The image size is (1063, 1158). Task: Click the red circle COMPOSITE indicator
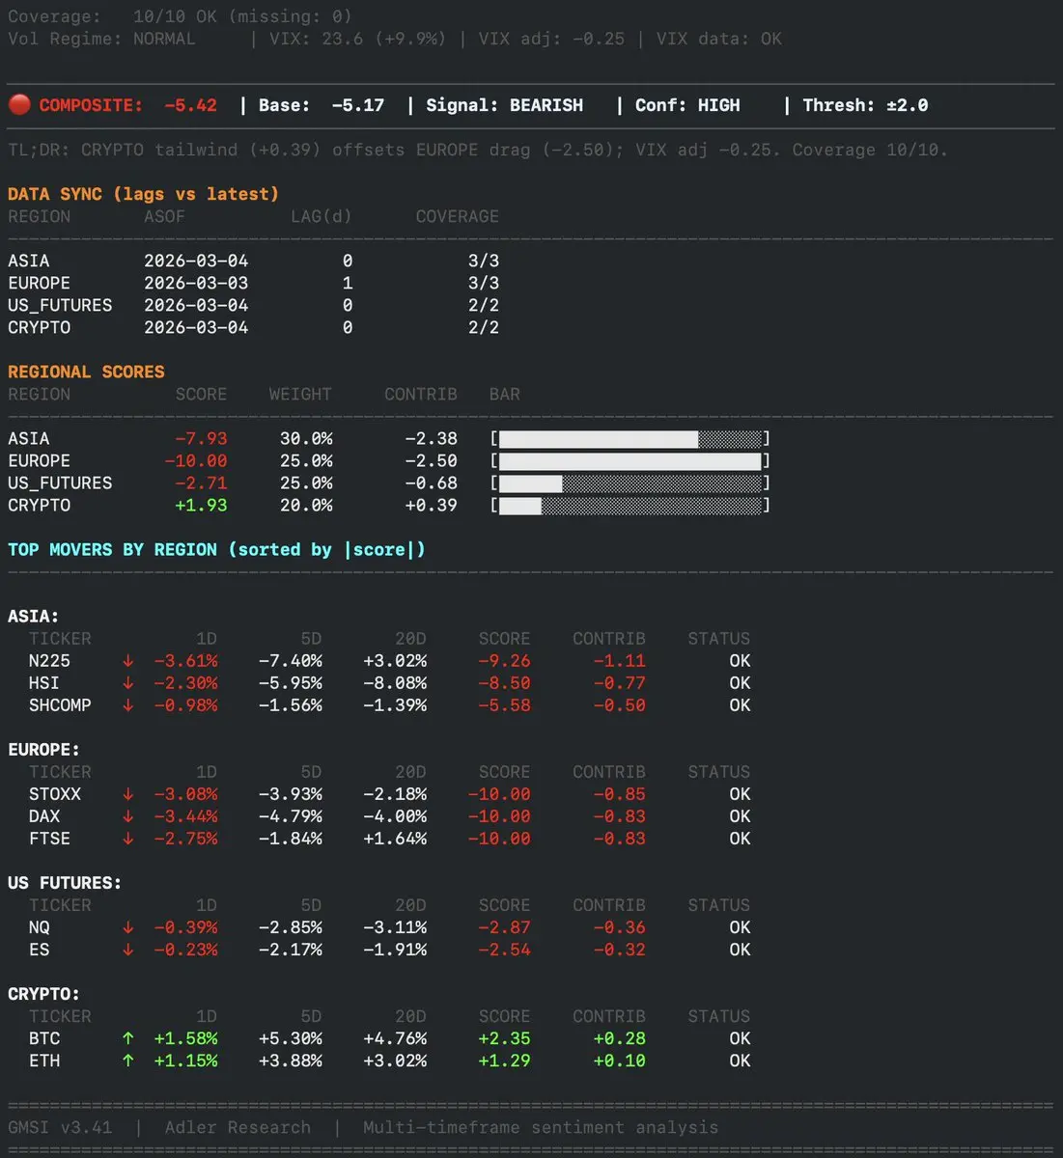pos(19,104)
